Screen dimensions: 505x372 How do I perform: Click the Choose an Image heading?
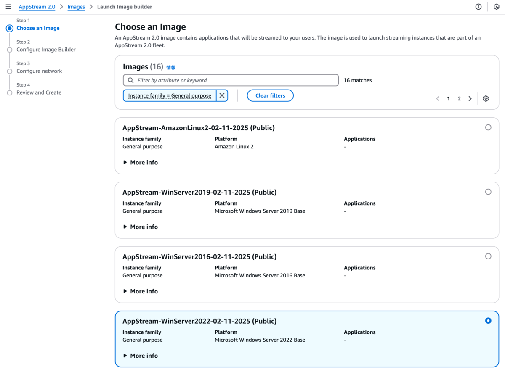pyautogui.click(x=150, y=27)
